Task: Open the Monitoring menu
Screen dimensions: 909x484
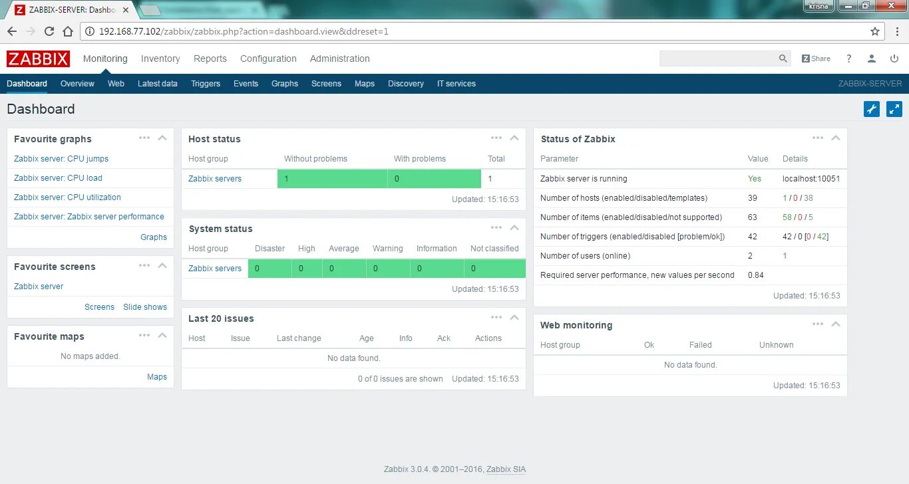Action: tap(105, 59)
